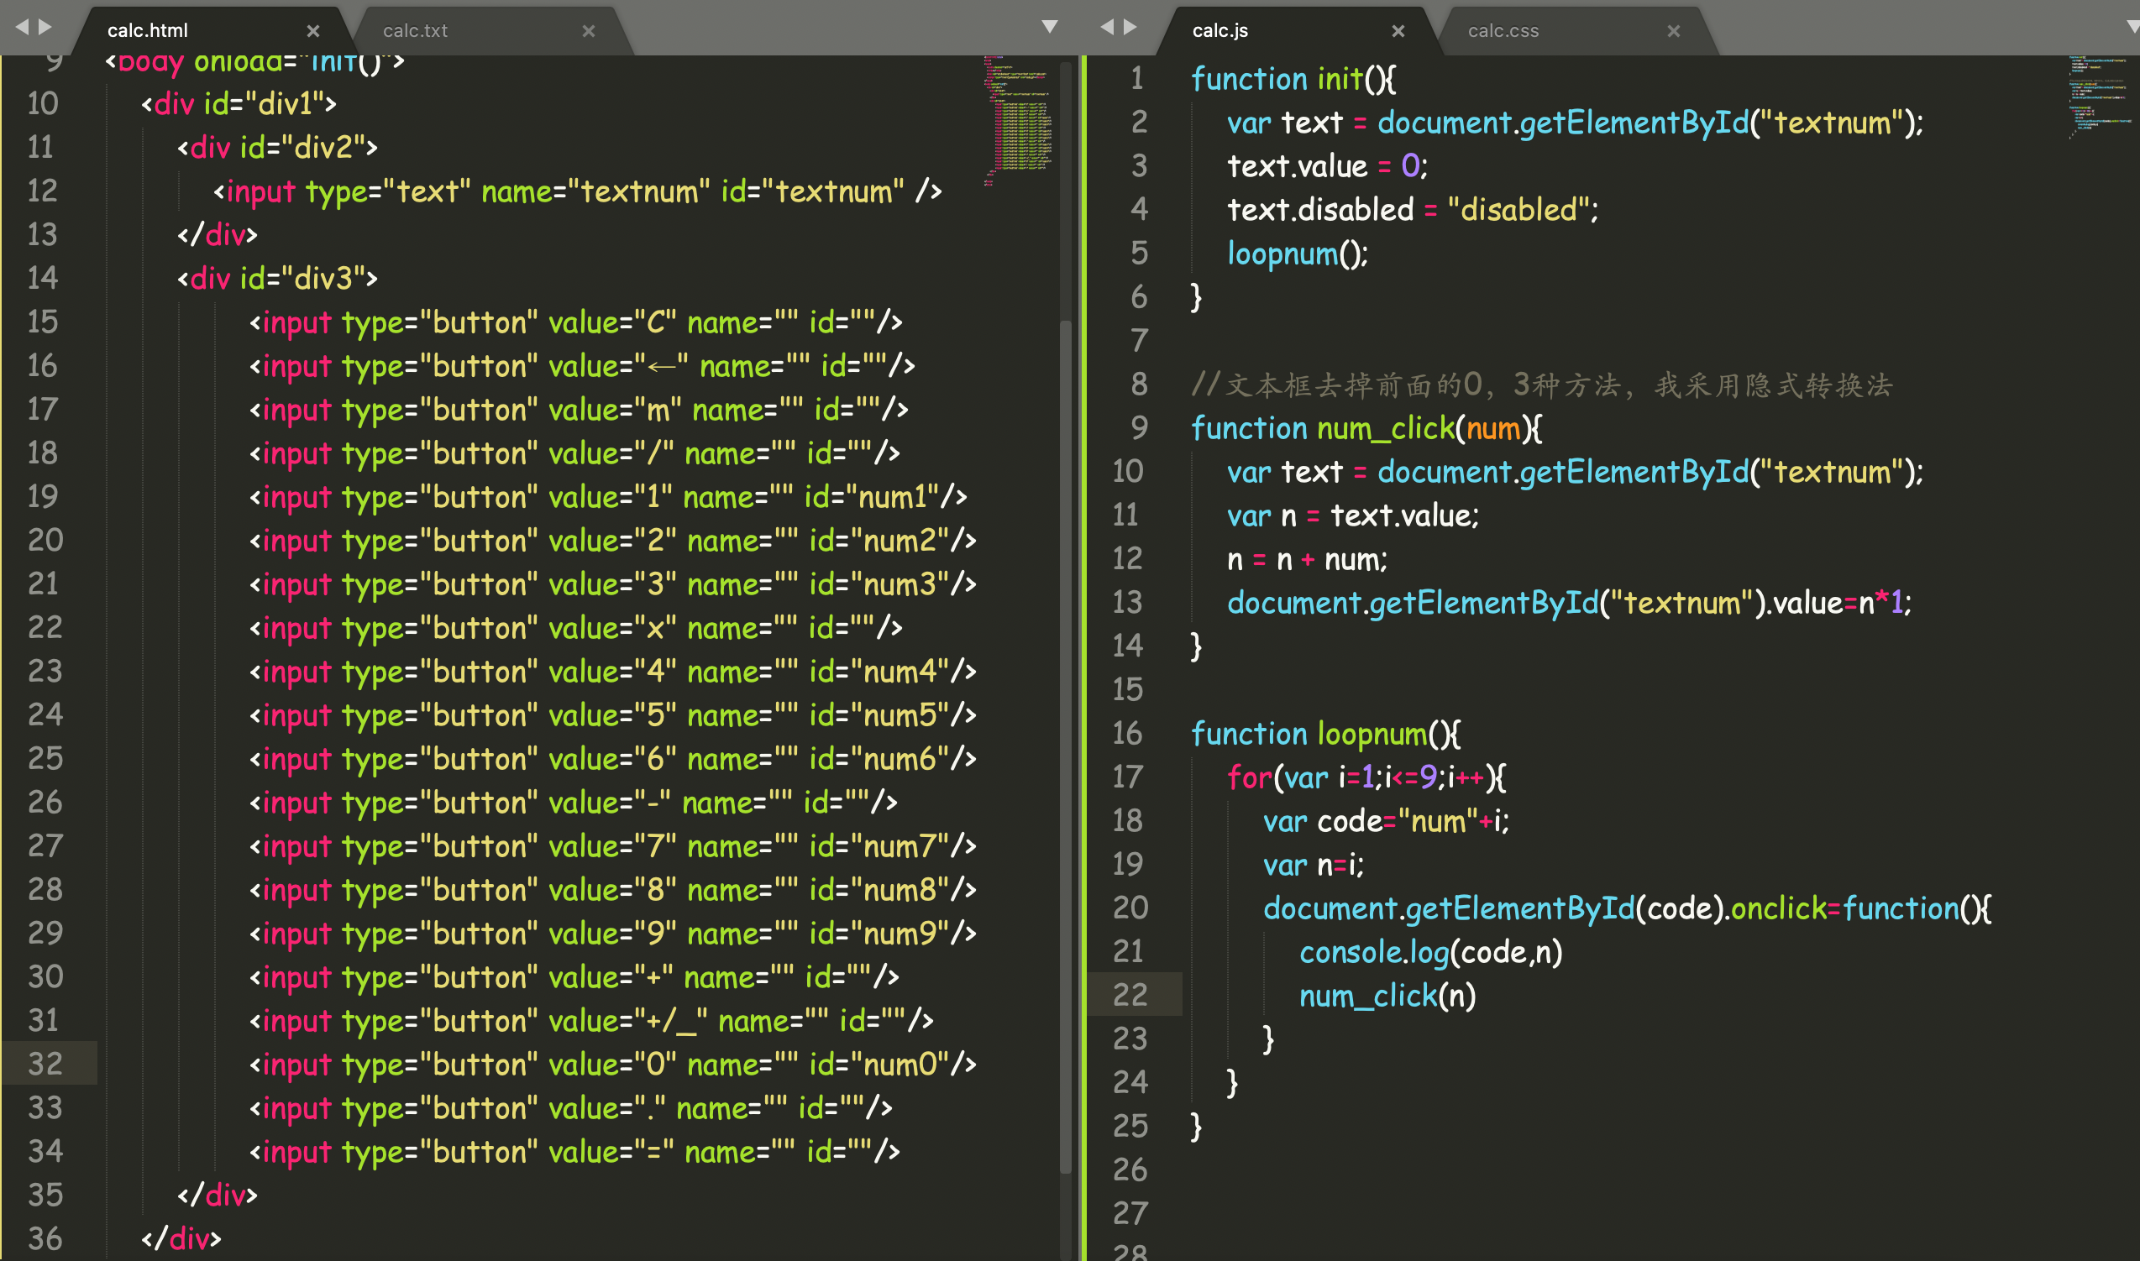Click line number 10 in calc.html gutter
Viewport: 2140px width, 1261px height.
coord(43,103)
